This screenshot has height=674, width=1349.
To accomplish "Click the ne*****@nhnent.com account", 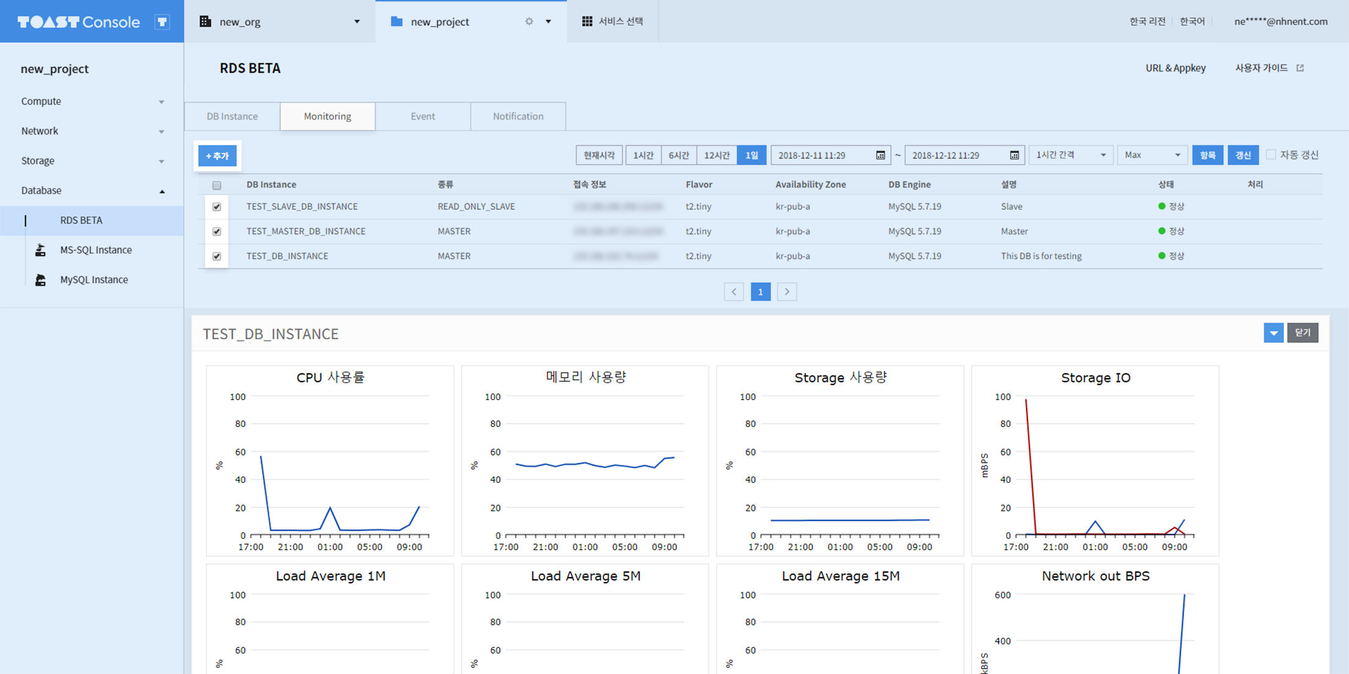I will (x=1281, y=21).
